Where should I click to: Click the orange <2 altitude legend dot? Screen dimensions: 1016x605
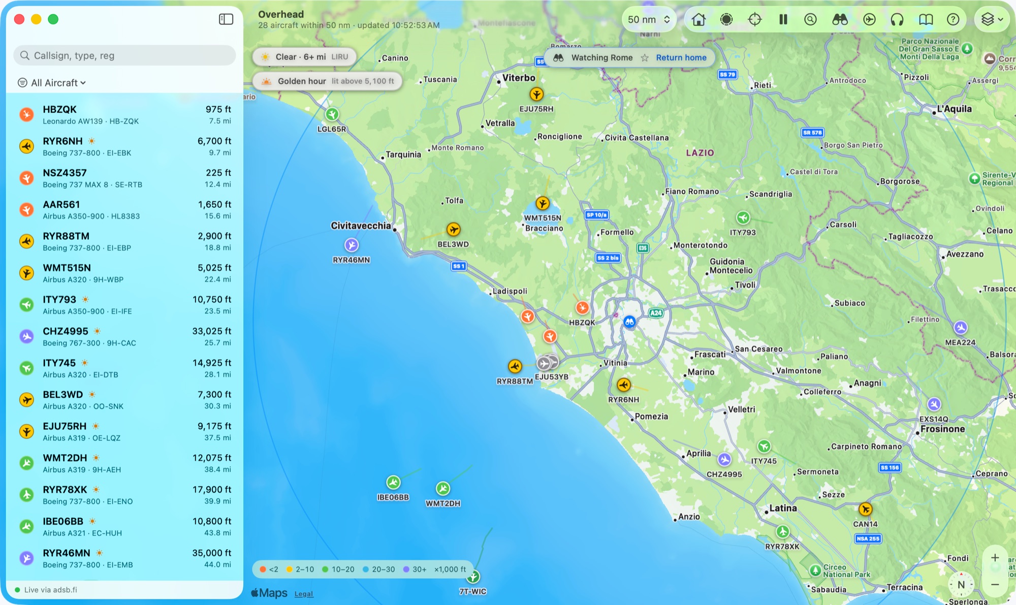[263, 569]
